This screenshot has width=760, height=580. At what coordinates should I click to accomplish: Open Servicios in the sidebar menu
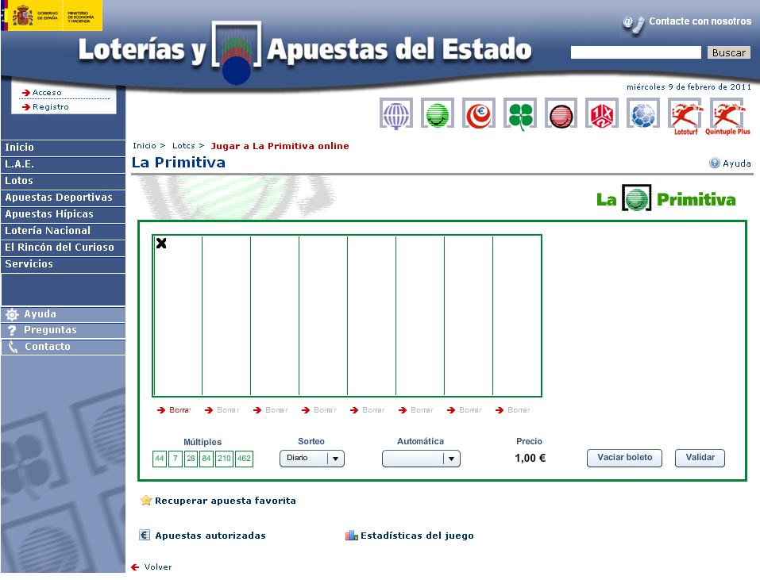63,264
